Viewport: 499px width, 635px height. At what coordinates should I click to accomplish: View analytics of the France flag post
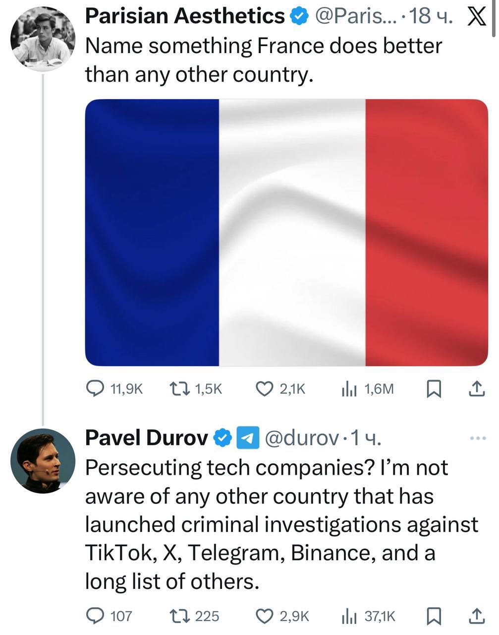349,389
